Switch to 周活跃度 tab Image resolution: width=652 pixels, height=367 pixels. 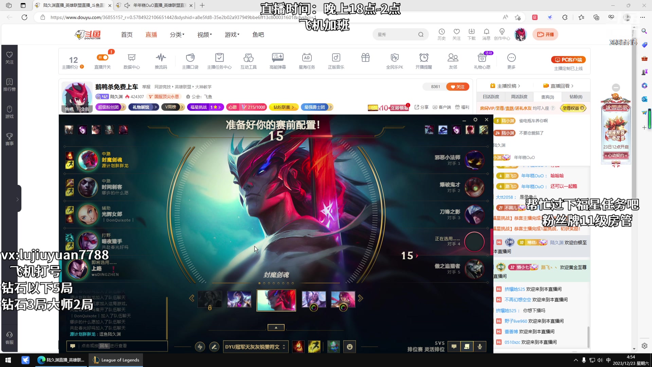point(519,97)
